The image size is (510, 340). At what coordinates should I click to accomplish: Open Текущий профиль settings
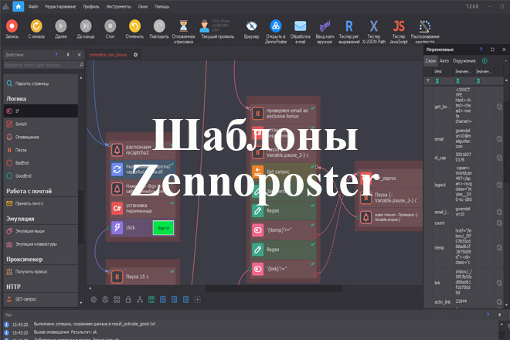(x=217, y=29)
